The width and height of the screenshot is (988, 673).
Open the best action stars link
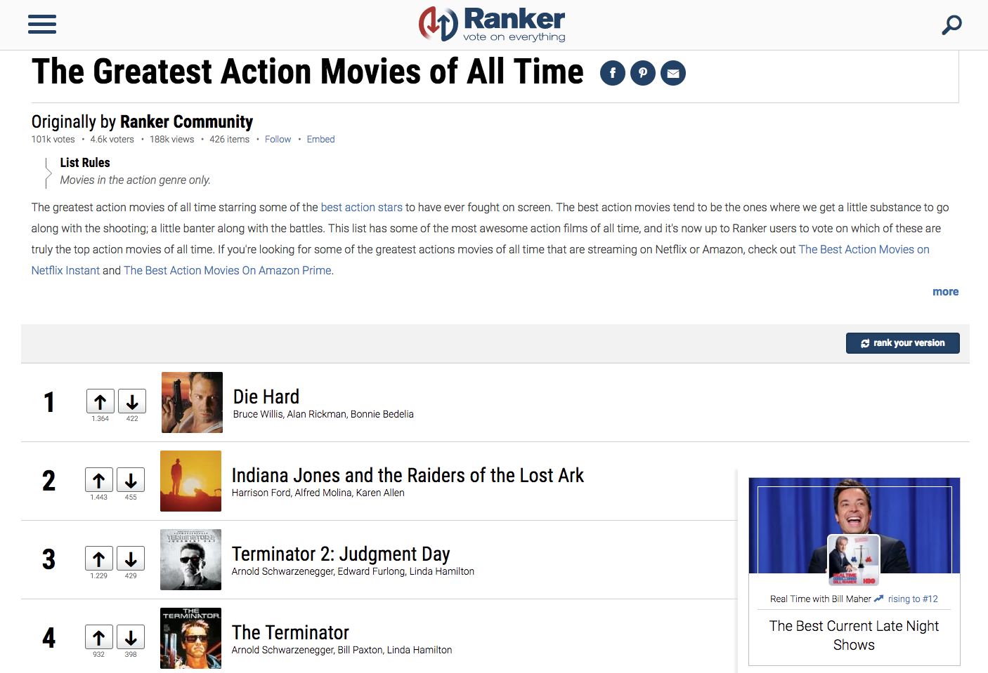361,208
